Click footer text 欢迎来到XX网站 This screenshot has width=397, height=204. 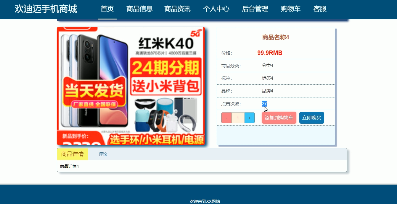tap(205, 201)
